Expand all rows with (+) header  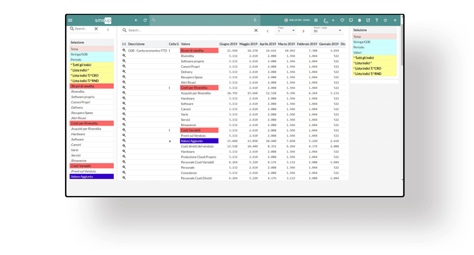tap(124, 44)
